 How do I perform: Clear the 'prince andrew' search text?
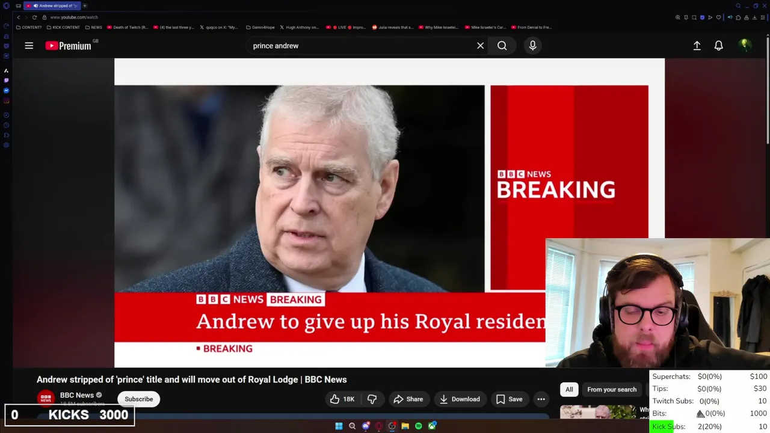pyautogui.click(x=480, y=46)
